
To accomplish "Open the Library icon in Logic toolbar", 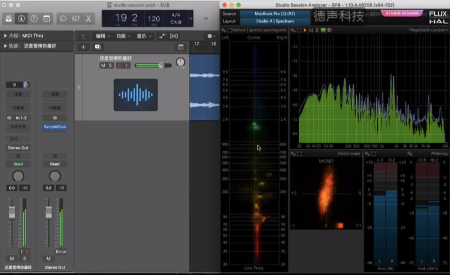I will click(x=9, y=19).
